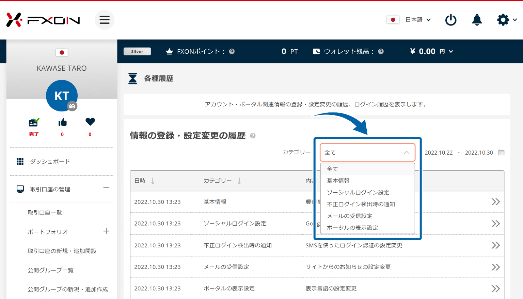Image resolution: width=523 pixels, height=299 pixels.
Task: Sort by the カテゴリー column arrow
Action: 239,181
